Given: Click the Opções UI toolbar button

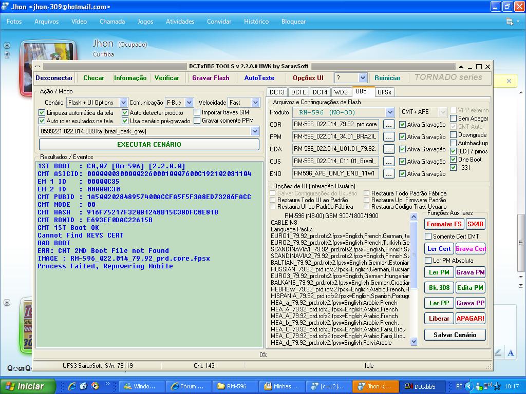Looking at the screenshot, I should pyautogui.click(x=308, y=78).
